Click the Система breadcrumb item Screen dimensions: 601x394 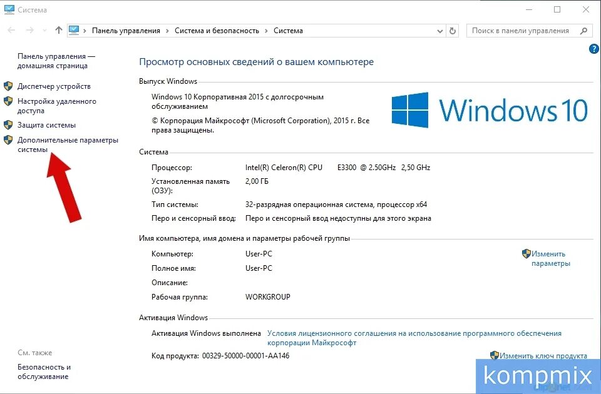[x=288, y=31]
